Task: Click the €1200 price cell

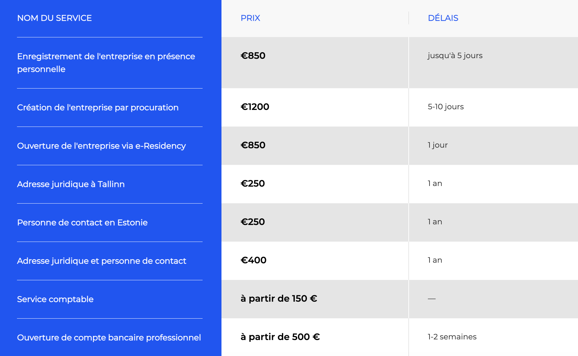Action: click(255, 107)
